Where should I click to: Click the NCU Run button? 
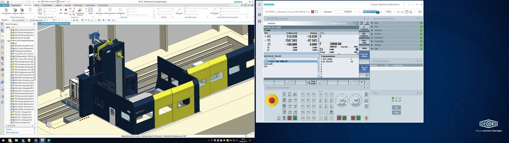pyautogui.click(x=396, y=108)
